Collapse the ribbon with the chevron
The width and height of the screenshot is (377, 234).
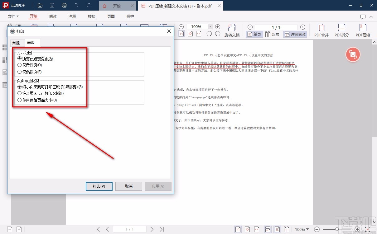[x=371, y=17]
